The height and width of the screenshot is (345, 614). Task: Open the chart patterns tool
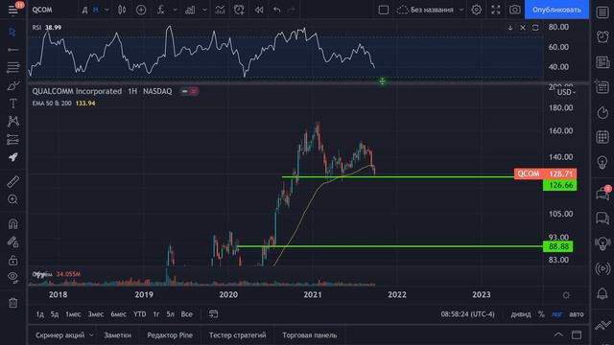[12, 122]
